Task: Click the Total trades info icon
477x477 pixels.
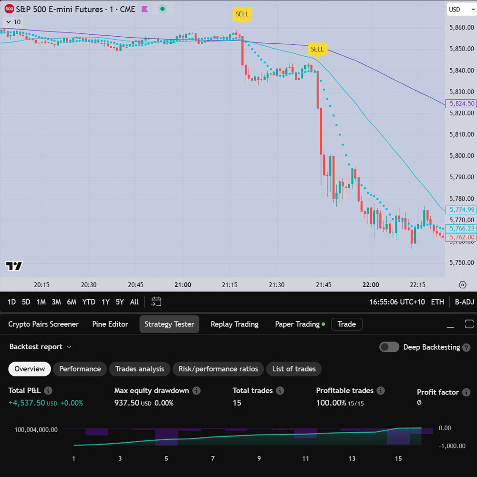Action: 280,391
